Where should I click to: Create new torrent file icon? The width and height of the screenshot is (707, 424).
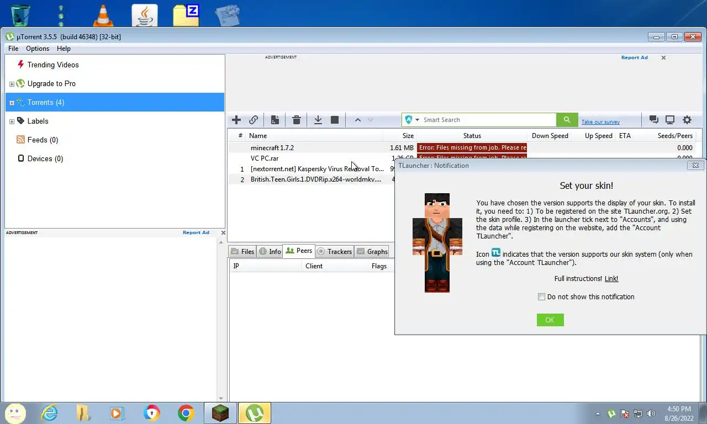click(275, 120)
